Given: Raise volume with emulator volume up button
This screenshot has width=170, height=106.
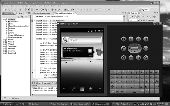Looking at the screenshot, I should pyautogui.click(x=139, y=39).
